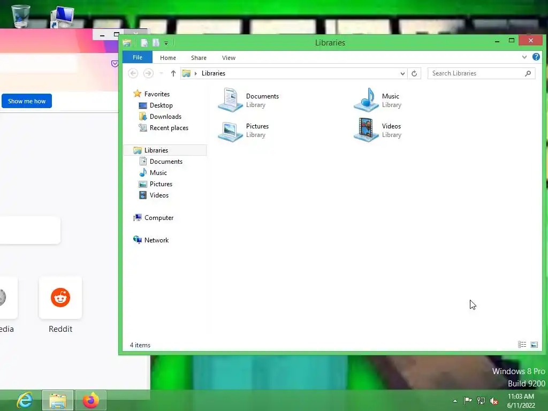The height and width of the screenshot is (411, 548).
Task: Open Action Center flag icon
Action: click(468, 401)
